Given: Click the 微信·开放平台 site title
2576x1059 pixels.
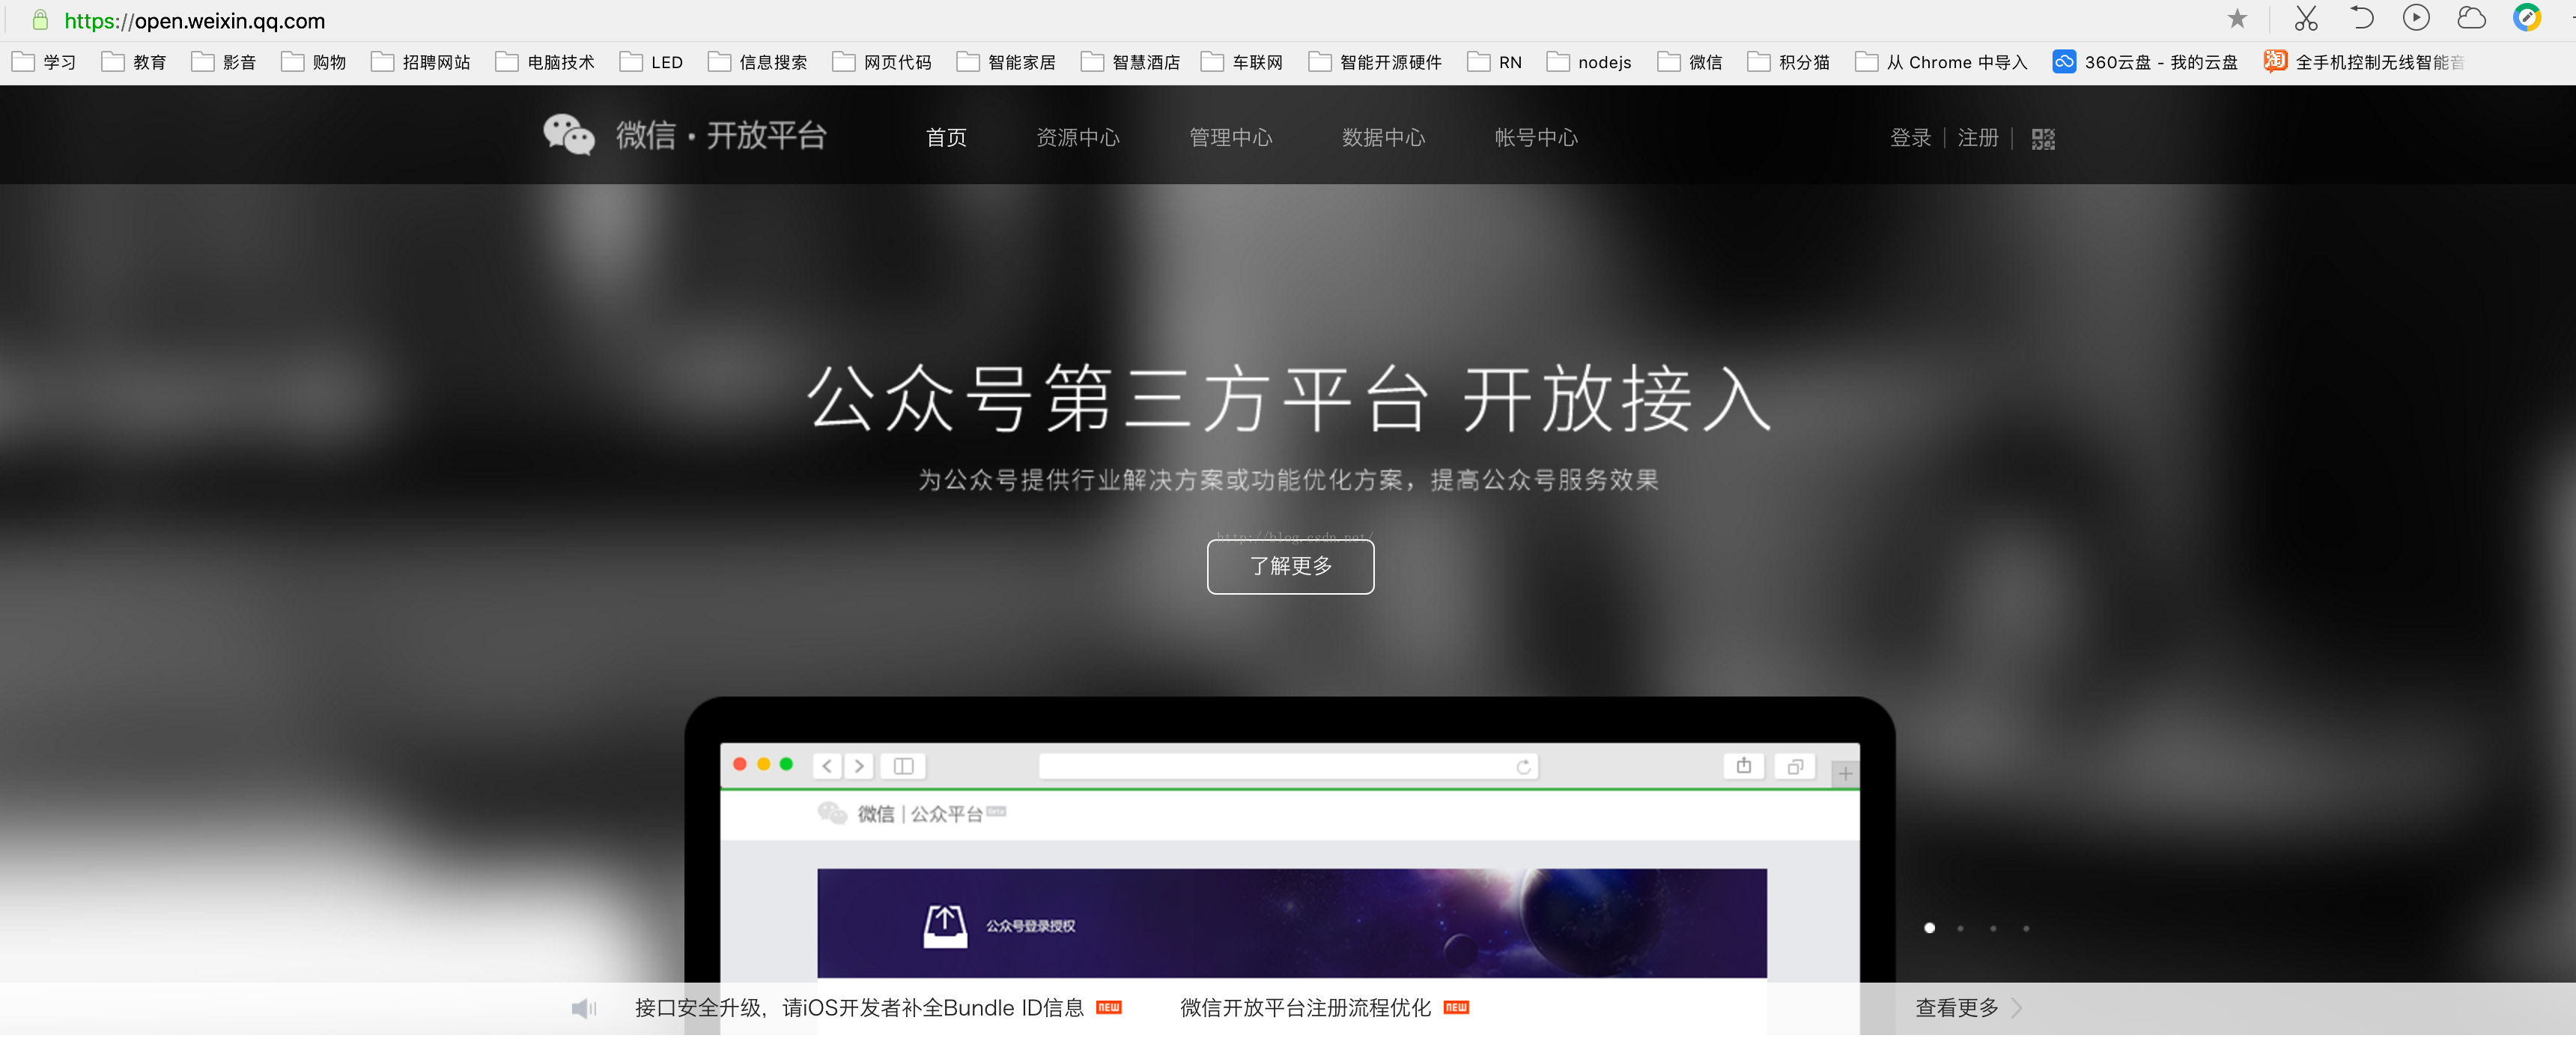Looking at the screenshot, I should coord(721,135).
